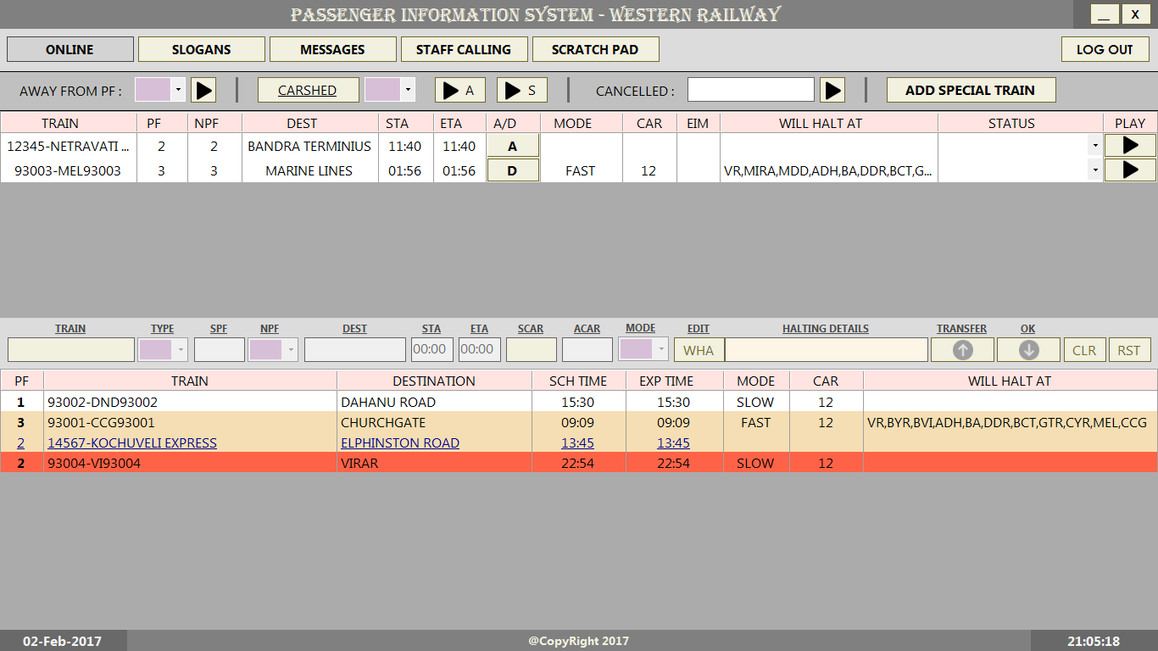The image size is (1158, 651).
Task: Click the 13:45 expected time link
Action: (673, 442)
